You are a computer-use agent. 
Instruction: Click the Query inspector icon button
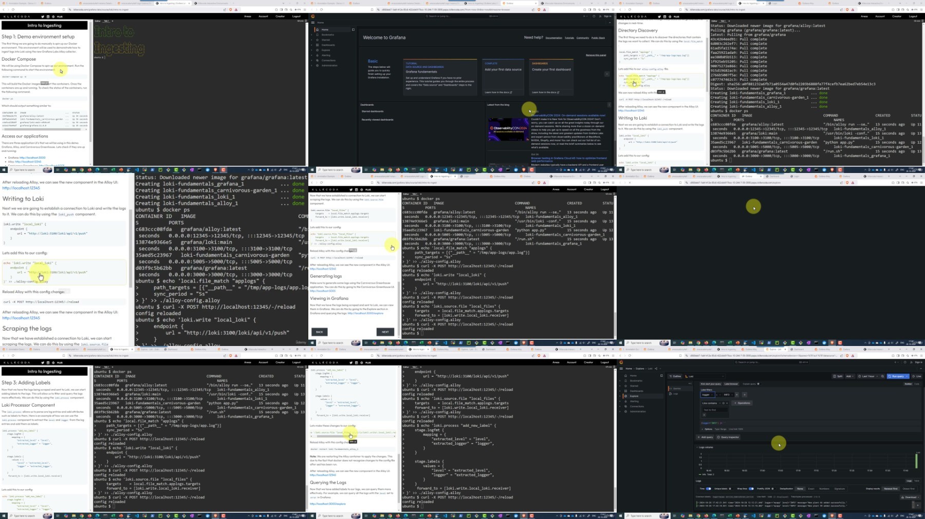728,437
